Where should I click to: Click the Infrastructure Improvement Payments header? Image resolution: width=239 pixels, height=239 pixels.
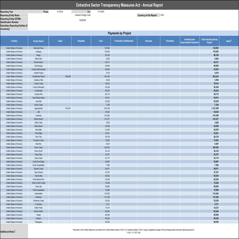tap(189, 41)
